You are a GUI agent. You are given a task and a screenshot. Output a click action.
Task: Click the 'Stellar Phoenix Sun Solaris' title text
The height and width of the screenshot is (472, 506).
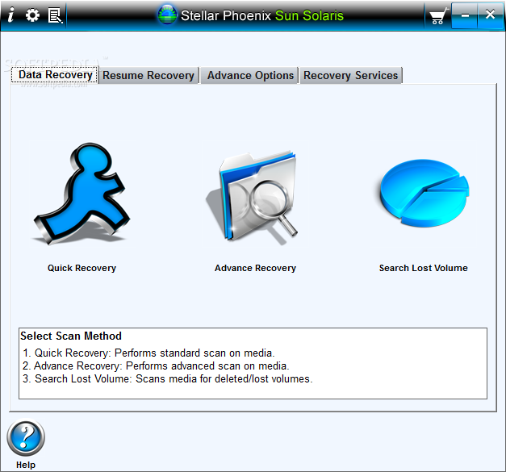tap(262, 15)
